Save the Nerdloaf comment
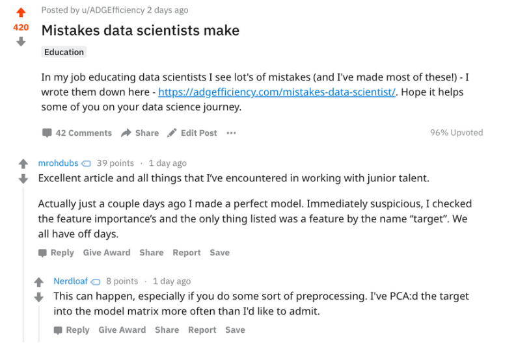Screen dimensions: 516x351 236,330
